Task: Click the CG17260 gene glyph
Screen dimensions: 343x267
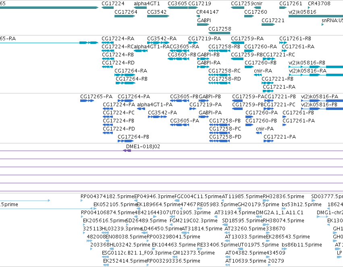Action: [x=249, y=16]
